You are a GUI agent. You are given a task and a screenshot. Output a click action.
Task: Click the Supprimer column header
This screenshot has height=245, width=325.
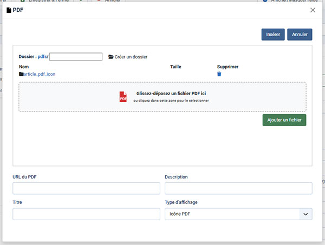(227, 67)
